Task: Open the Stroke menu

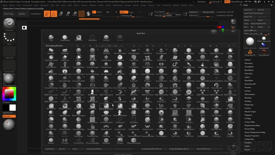Action: pos(143,5)
